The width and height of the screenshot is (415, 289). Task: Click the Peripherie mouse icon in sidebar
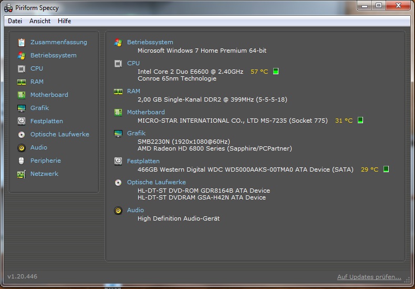(22, 161)
